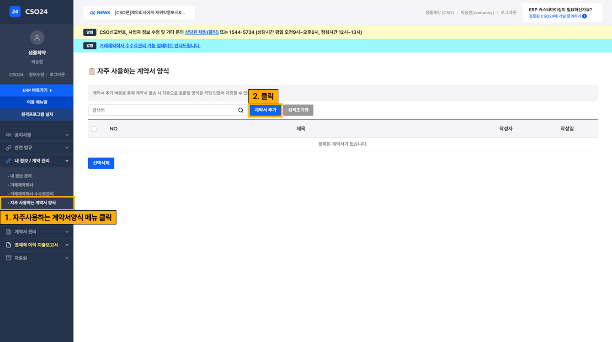The width and height of the screenshot is (612, 342).
Task: Open the 상담원 채팅(클릭) link
Action: tap(202, 32)
